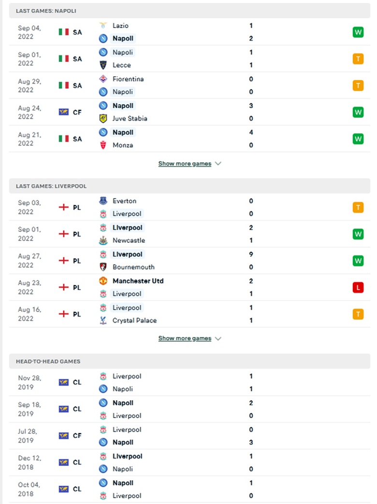Click green W badge for Lazio match
Screen dimensions: 377x504
[x=358, y=32]
